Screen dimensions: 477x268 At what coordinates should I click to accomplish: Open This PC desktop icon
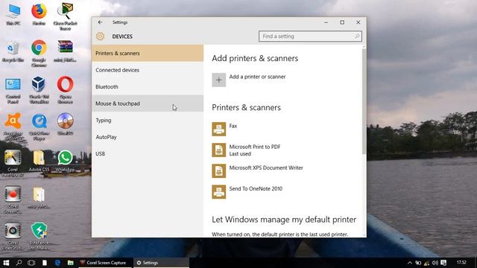point(13,13)
